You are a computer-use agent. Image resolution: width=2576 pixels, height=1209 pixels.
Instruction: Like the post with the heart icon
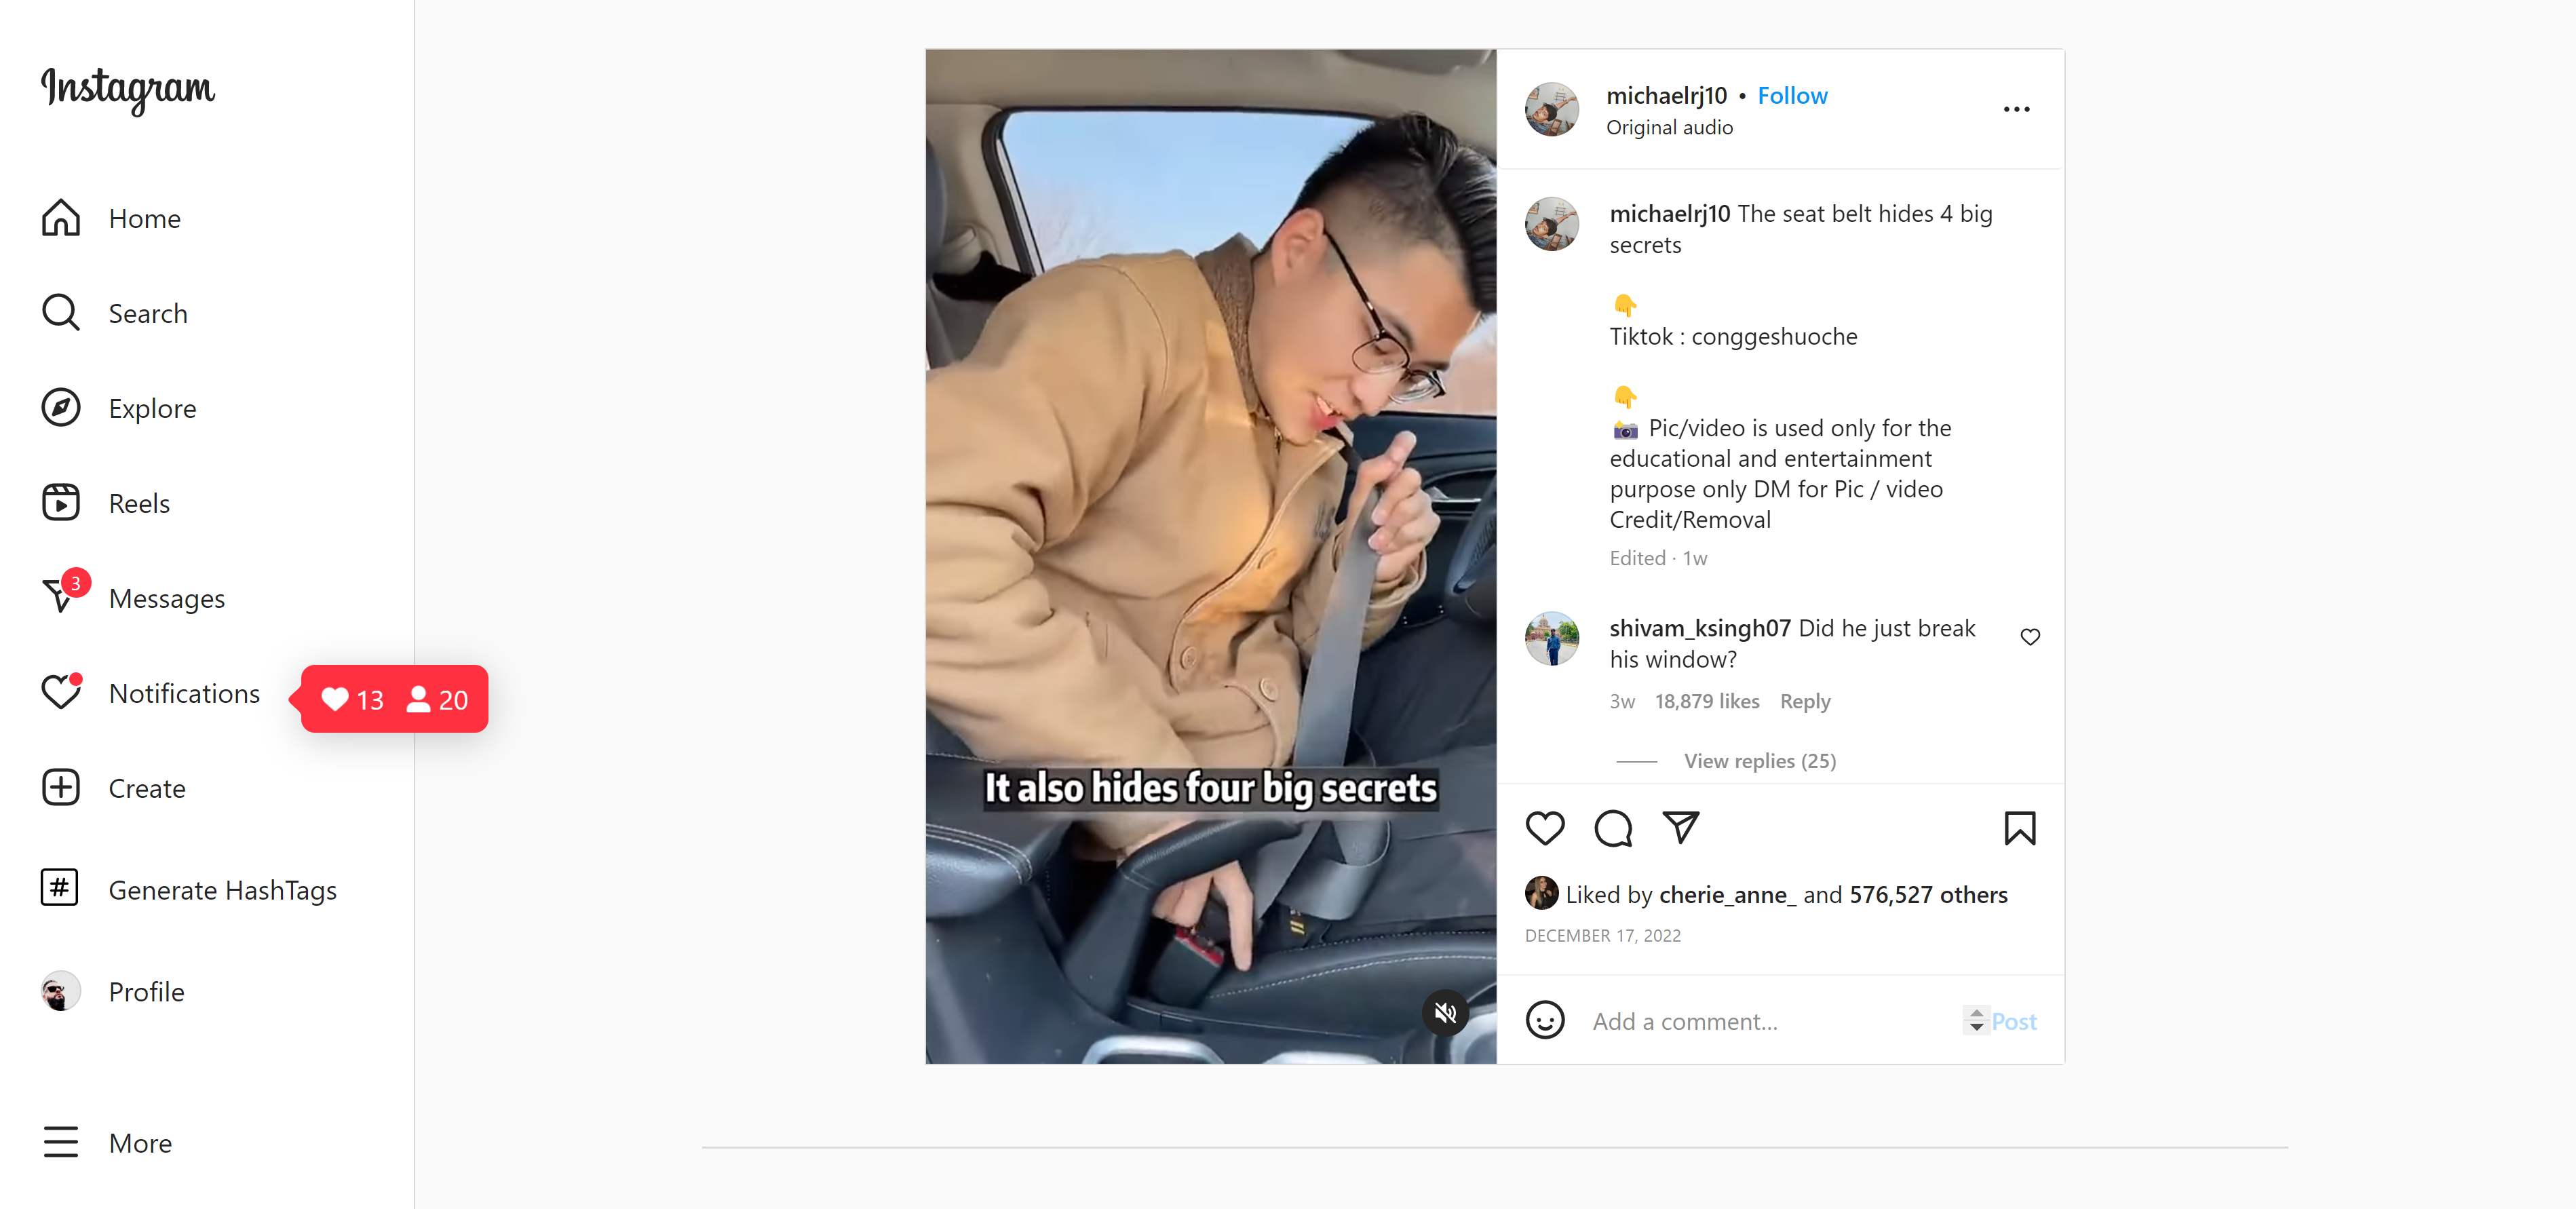[x=1544, y=828]
